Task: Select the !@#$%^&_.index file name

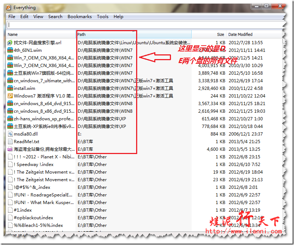Action: tap(32, 187)
